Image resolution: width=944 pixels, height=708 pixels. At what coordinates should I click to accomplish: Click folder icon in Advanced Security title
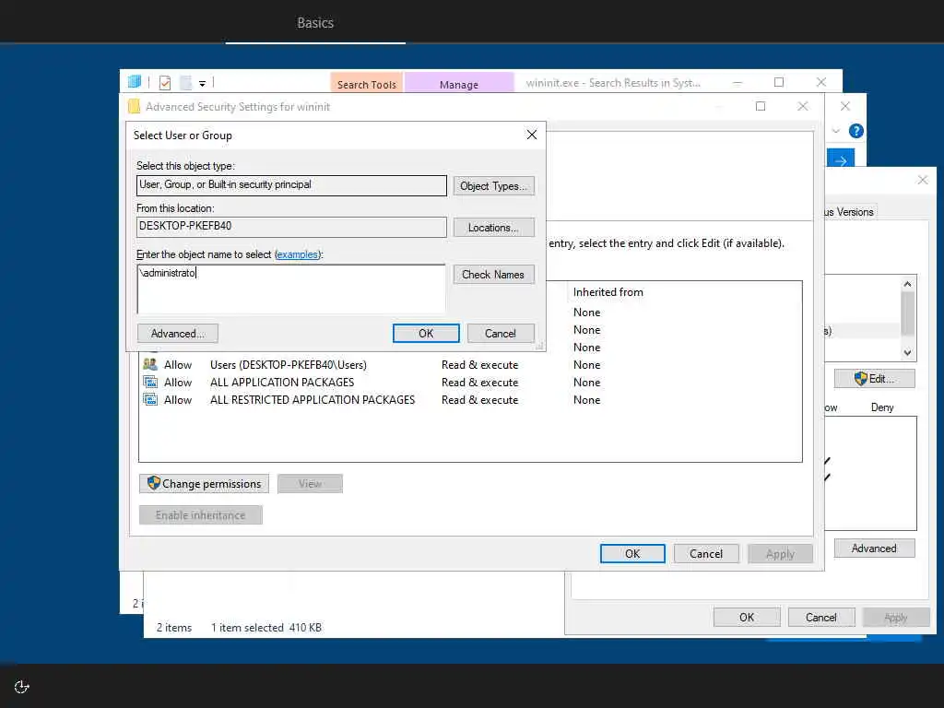(134, 107)
